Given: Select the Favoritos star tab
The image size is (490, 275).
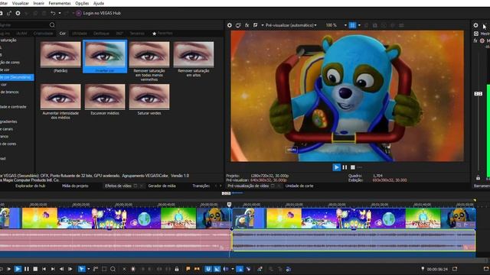Looking at the screenshot, I should [162, 33].
